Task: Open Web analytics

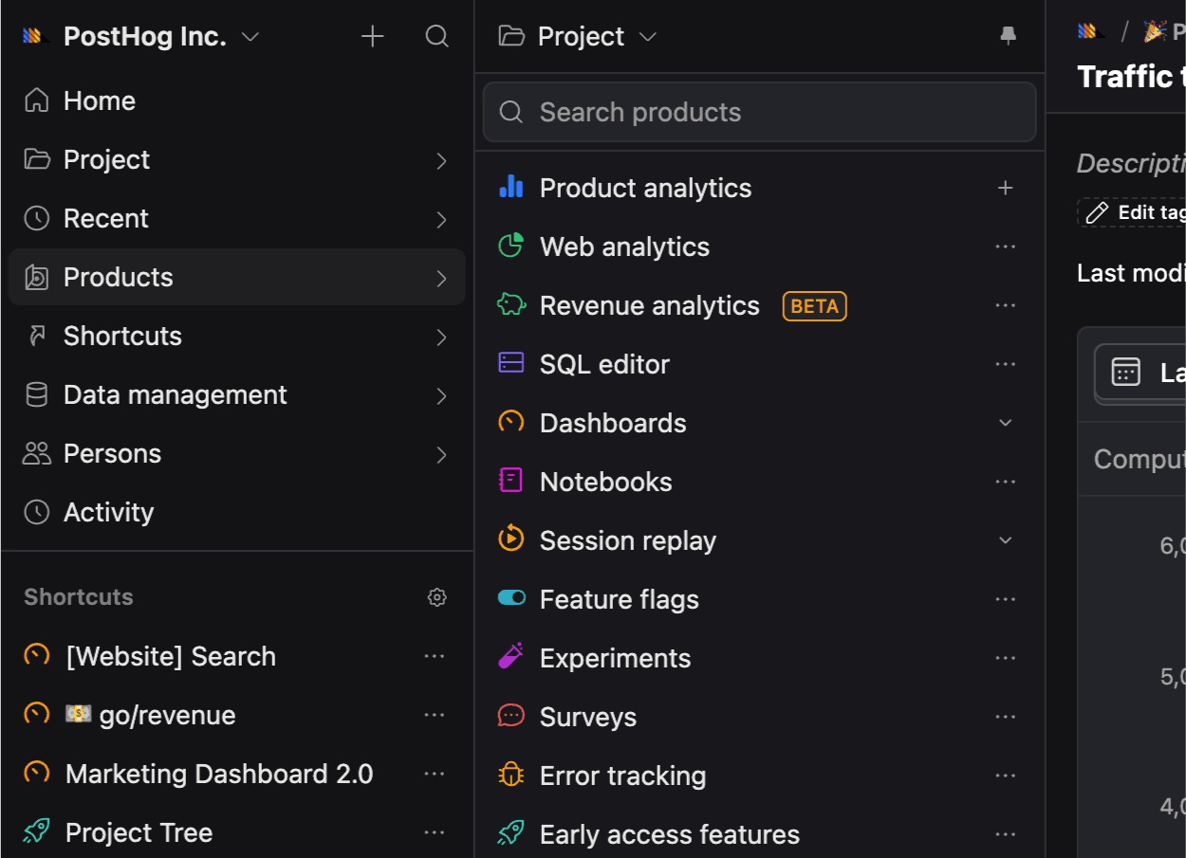Action: pos(624,246)
